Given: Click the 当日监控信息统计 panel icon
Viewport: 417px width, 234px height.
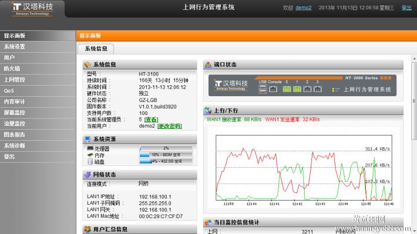Looking at the screenshot, I should pos(208,222).
